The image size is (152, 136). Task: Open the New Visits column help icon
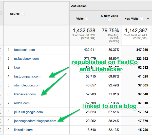(x=142, y=18)
